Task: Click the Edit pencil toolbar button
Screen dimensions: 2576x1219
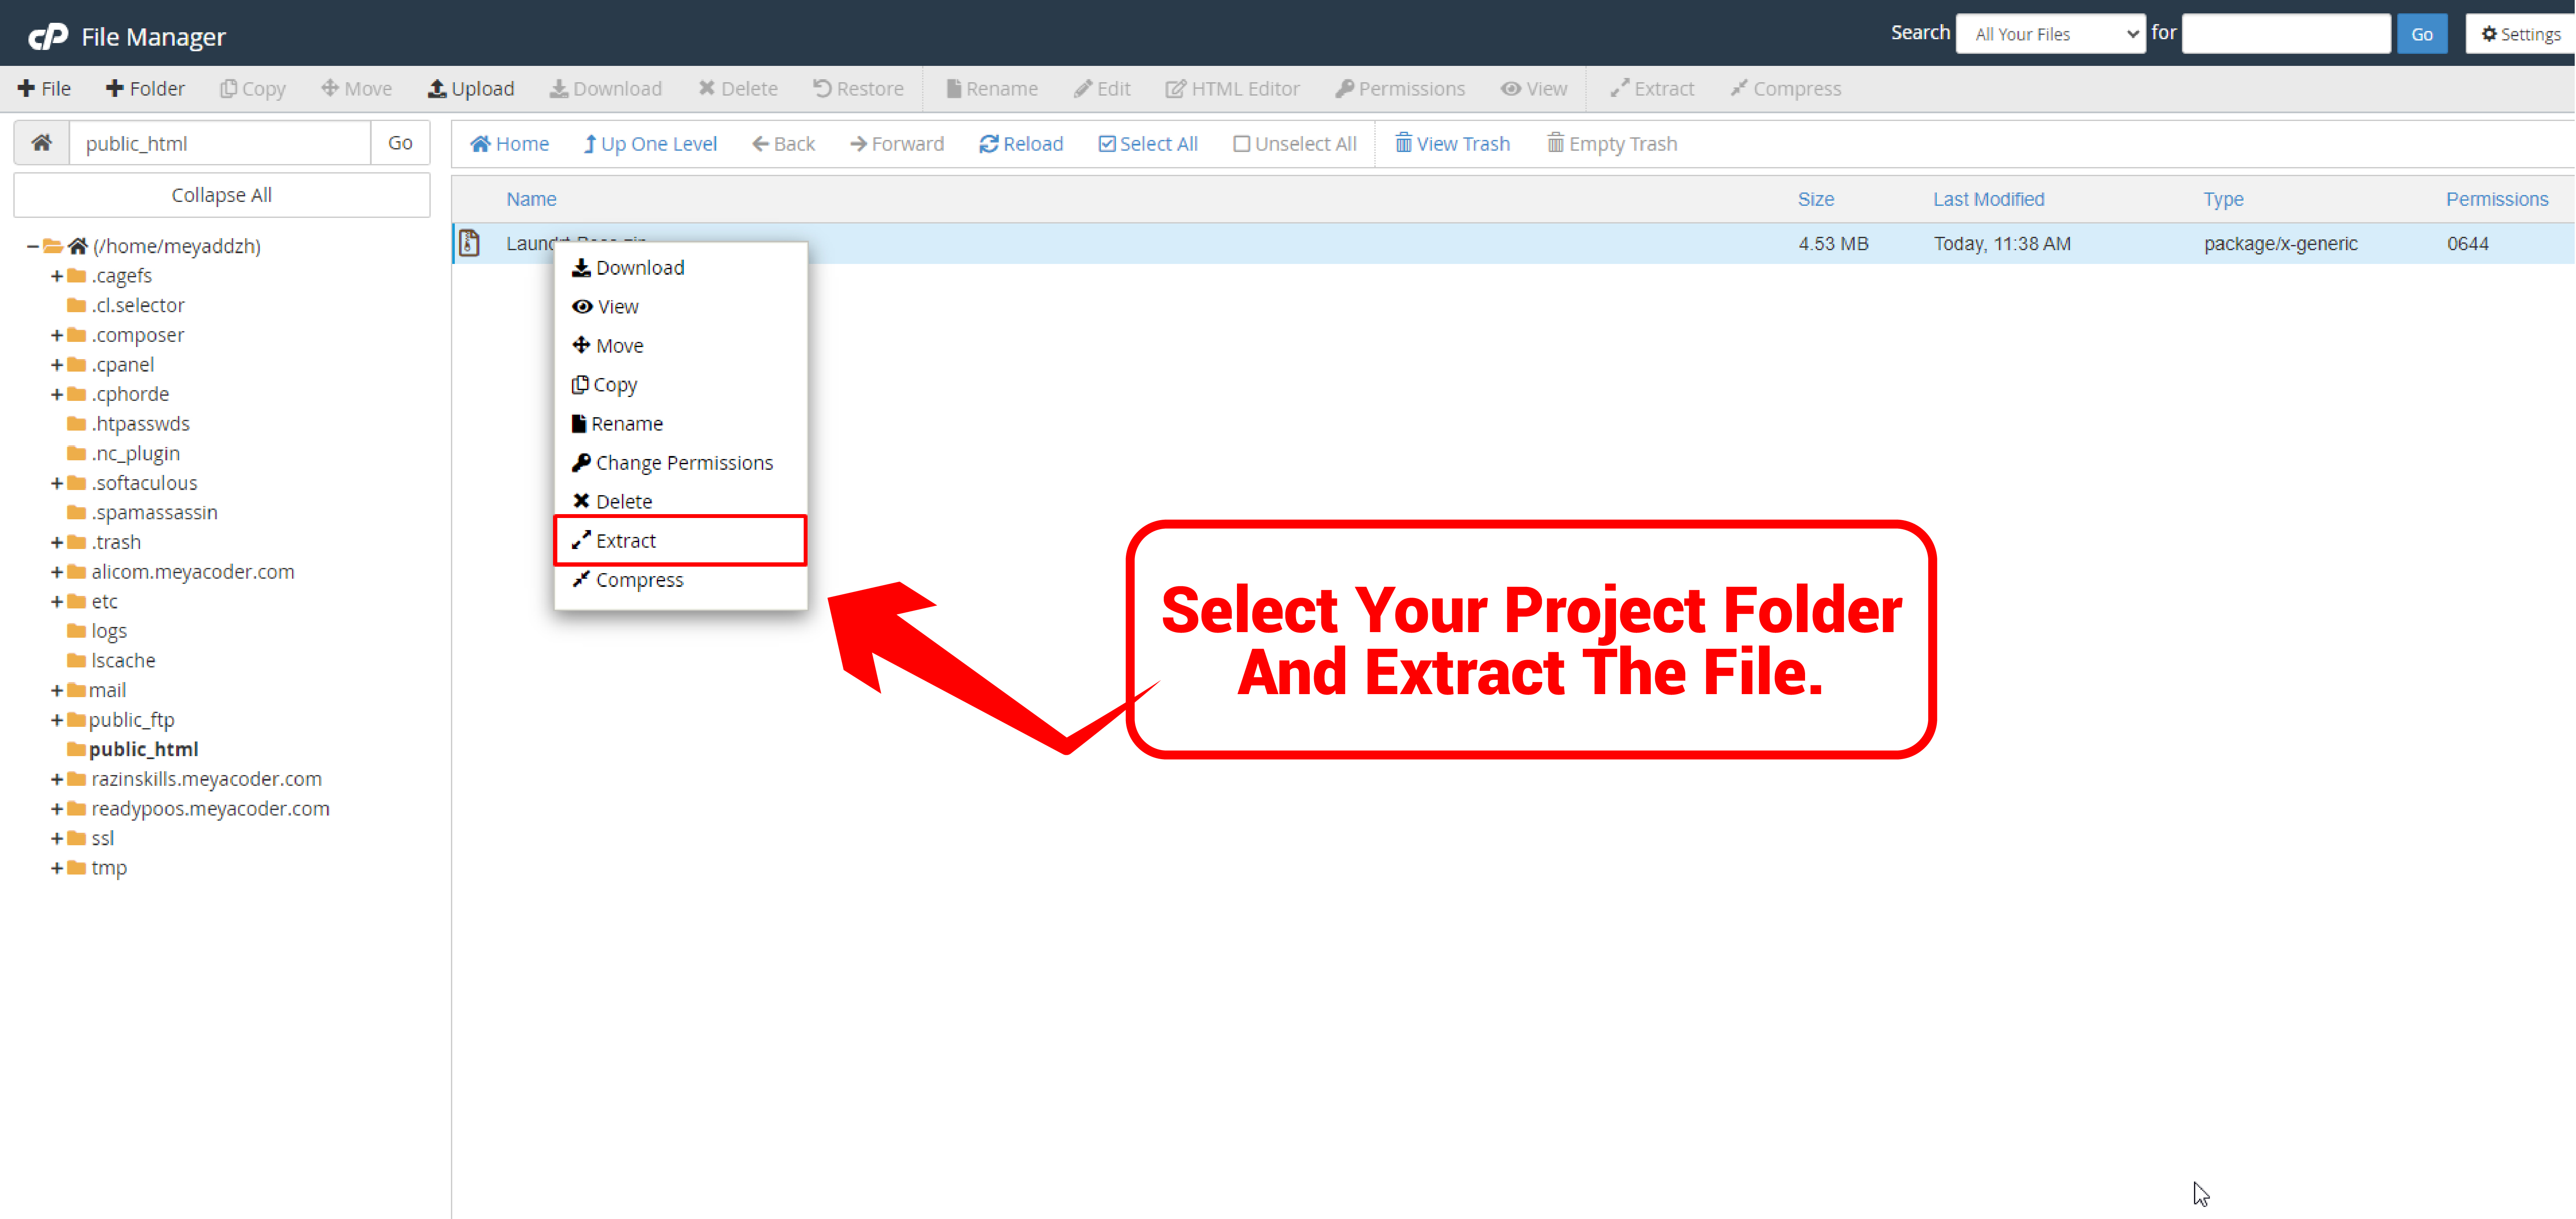Action: coord(1102,89)
